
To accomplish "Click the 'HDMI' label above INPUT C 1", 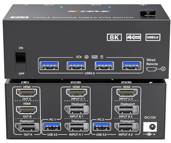I will [76, 87].
